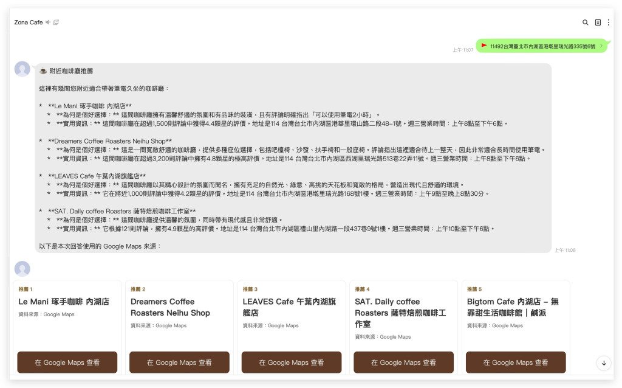View LEAVES Cafe card on Google Maps

tap(292, 362)
